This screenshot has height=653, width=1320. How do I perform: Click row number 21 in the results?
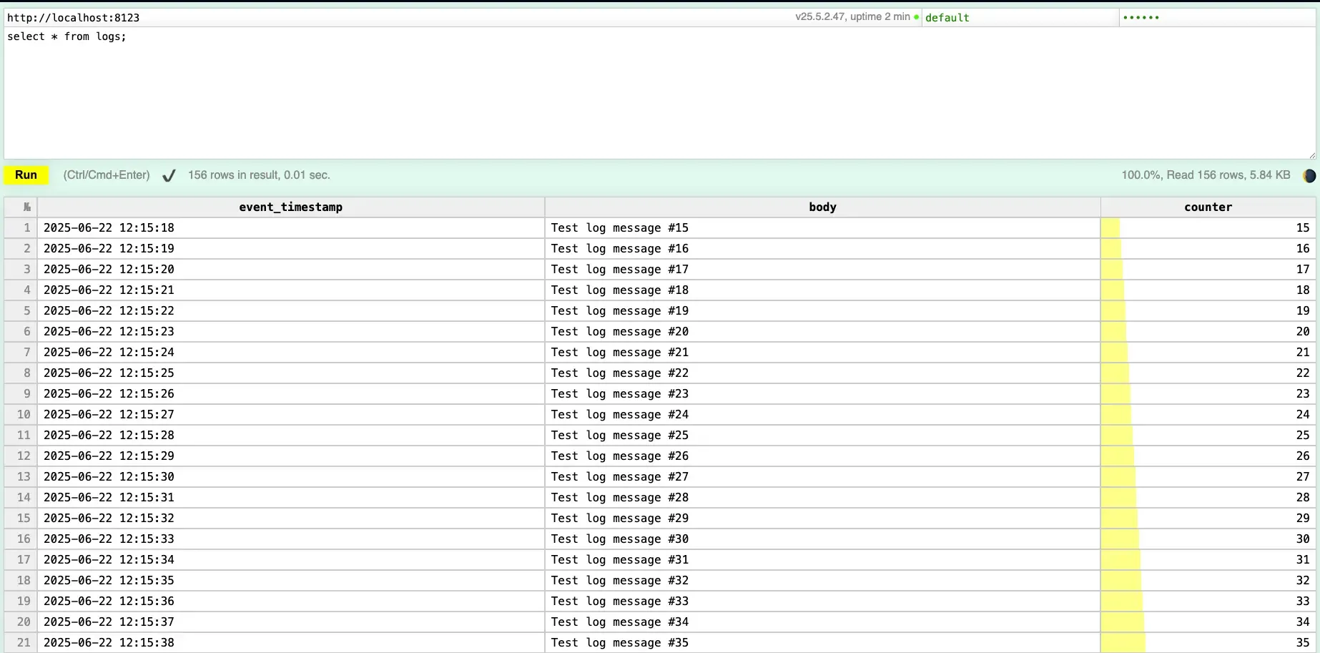[21, 642]
